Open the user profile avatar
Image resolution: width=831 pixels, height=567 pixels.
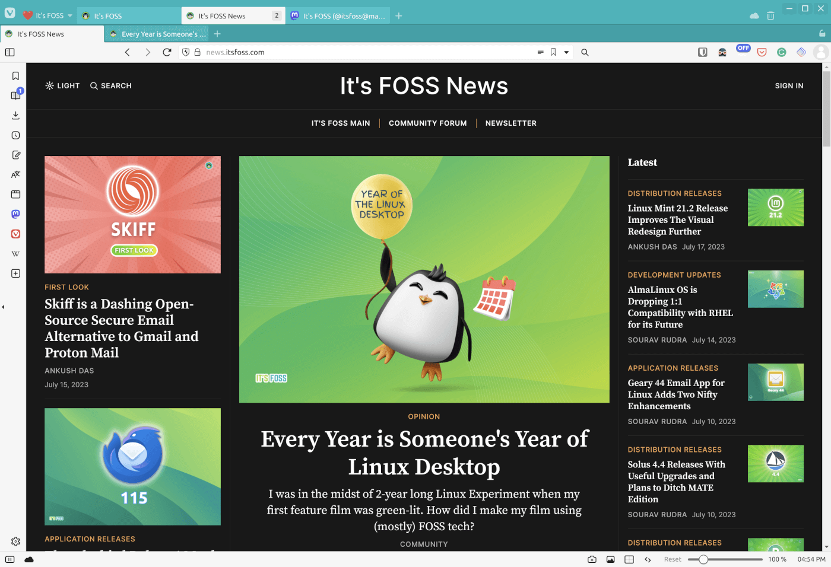[x=821, y=52]
